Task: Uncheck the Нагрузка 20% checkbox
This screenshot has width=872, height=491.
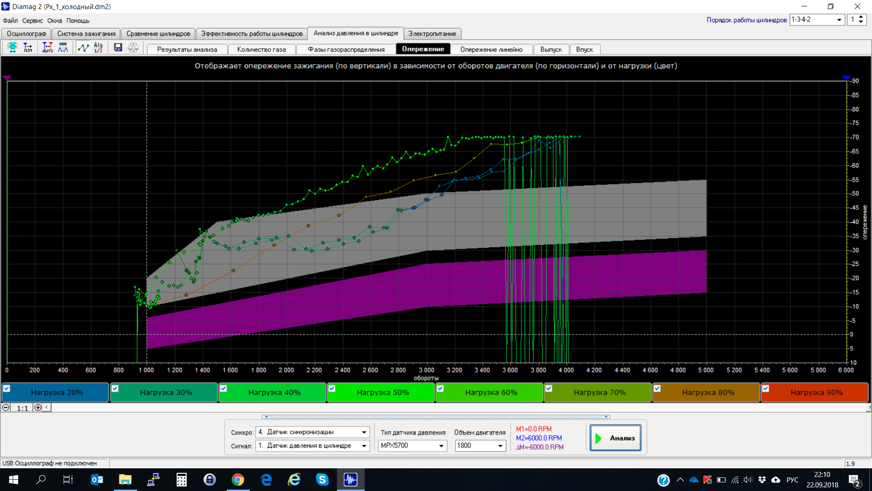Action: point(7,388)
